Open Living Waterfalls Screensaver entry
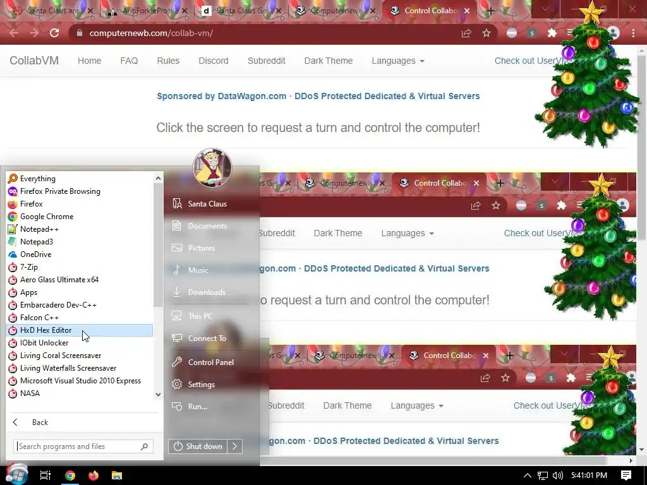The image size is (647, 485). pos(79,368)
